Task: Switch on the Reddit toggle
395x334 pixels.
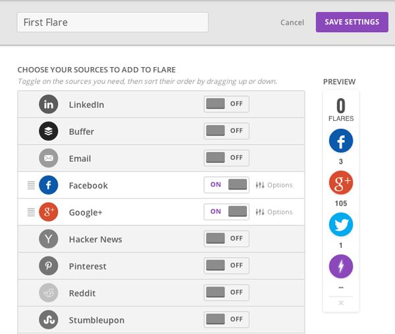Action: click(x=226, y=293)
